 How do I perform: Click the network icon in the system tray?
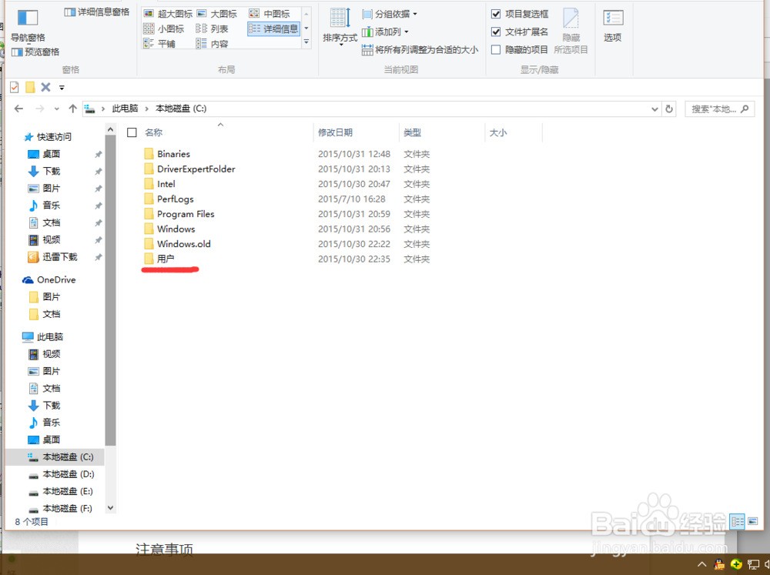[752, 564]
